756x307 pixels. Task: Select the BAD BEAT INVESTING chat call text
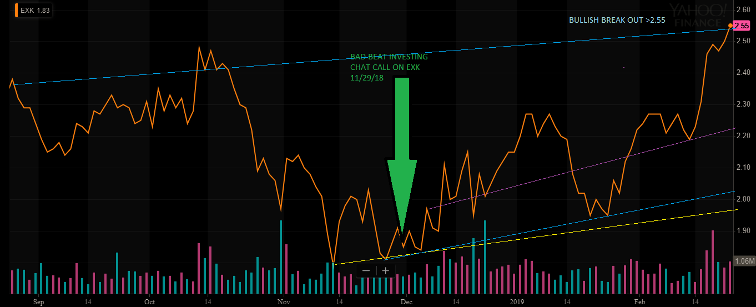pyautogui.click(x=389, y=62)
